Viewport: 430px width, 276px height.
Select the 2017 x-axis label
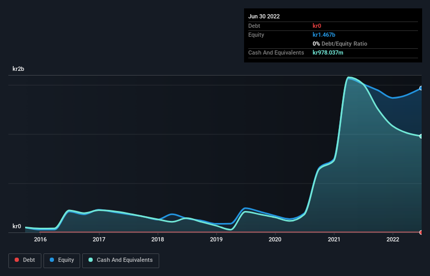coord(99,239)
